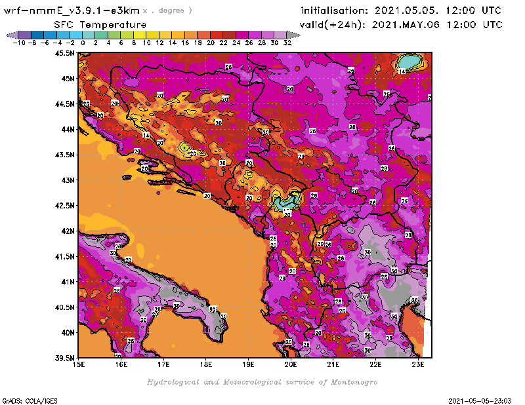Click the 0 tick value in the legend
Viewport: 525px width, 405px height.
click(83, 43)
